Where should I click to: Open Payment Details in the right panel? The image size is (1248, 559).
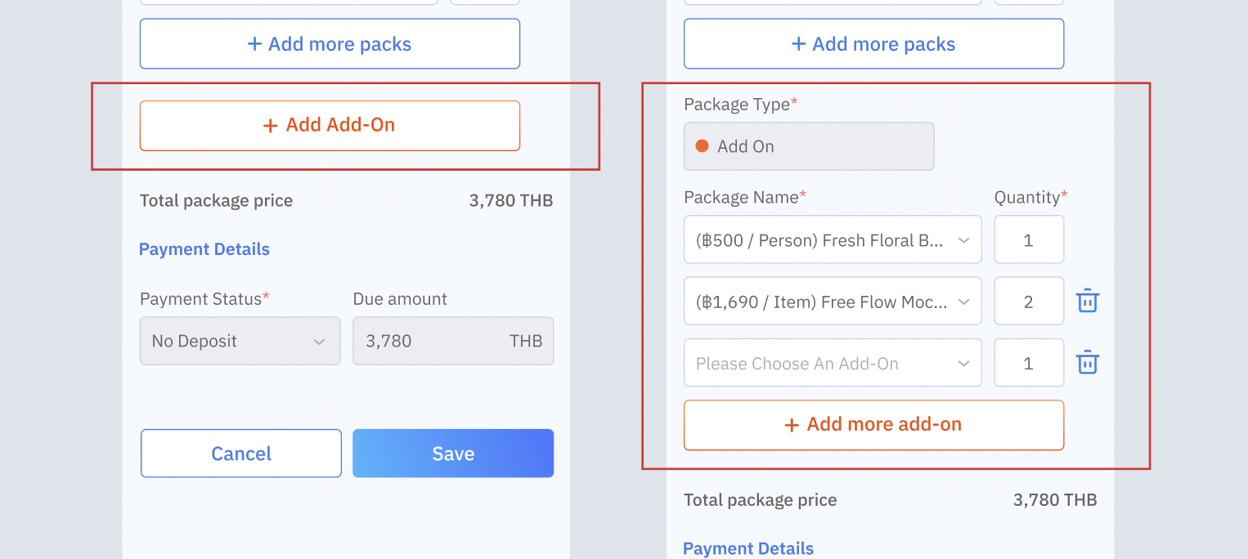coord(747,548)
